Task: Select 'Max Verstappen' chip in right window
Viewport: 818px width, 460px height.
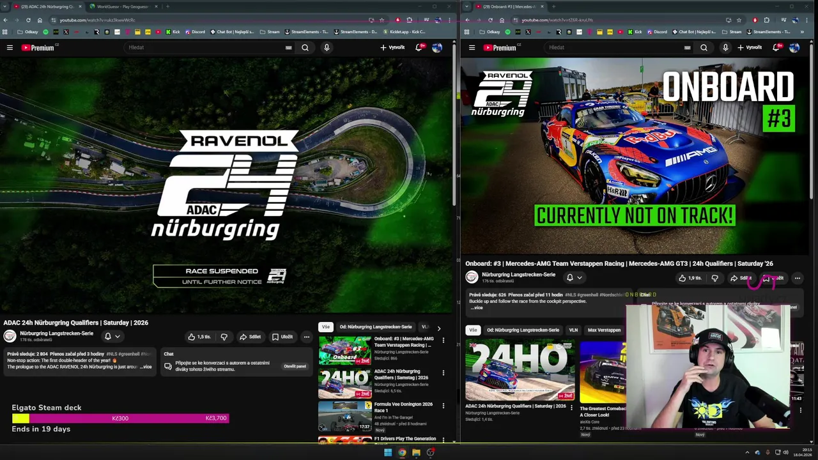Action: (604, 330)
